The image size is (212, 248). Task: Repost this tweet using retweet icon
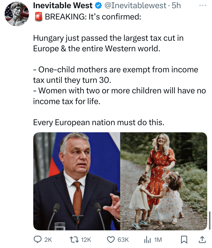[x=74, y=240]
